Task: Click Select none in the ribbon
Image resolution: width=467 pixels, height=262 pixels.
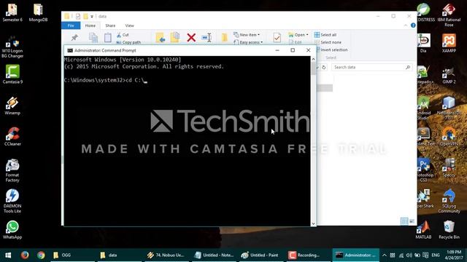Action: (x=328, y=42)
